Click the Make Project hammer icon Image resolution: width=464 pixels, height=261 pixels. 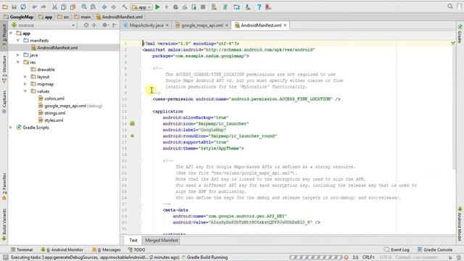click(x=125, y=7)
